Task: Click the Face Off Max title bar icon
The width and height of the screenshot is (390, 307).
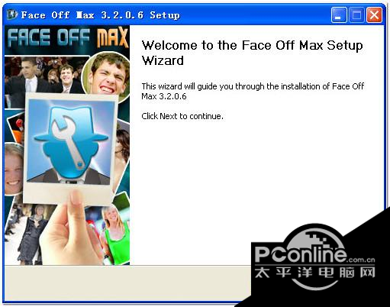Action: coord(12,15)
